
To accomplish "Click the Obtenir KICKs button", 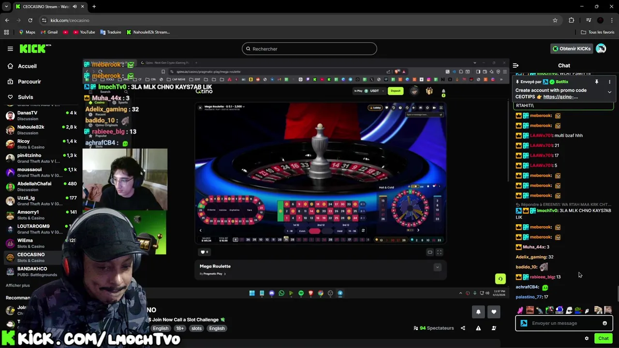I will point(572,49).
